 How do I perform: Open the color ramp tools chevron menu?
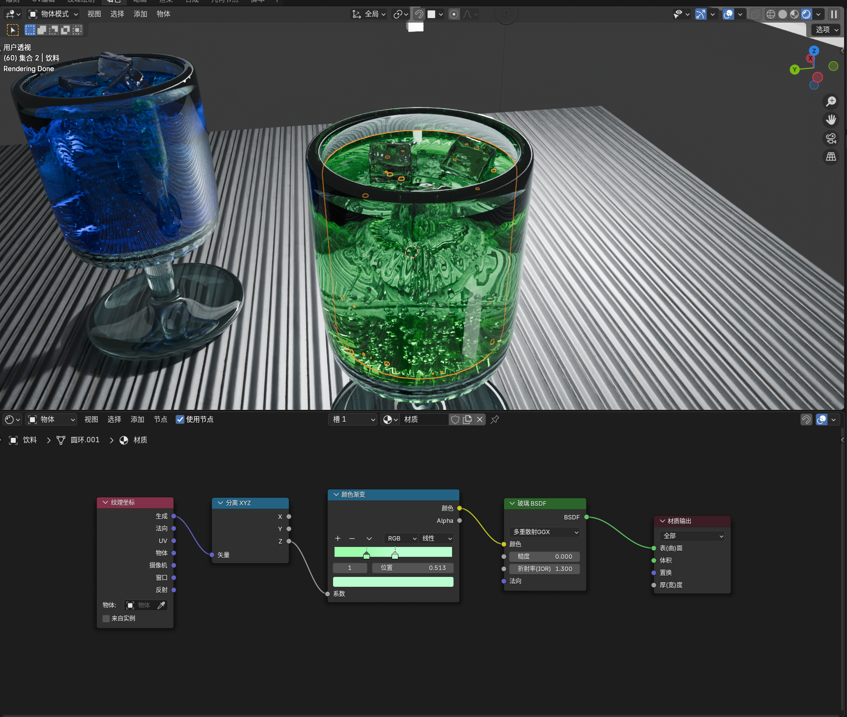[x=369, y=539]
